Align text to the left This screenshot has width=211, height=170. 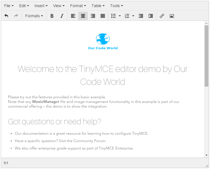tap(73, 16)
